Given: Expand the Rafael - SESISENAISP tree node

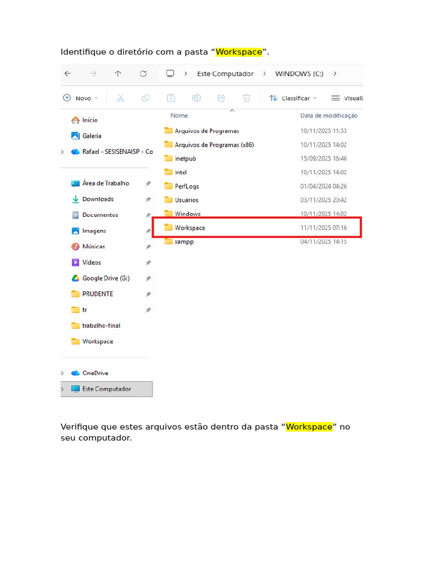Looking at the screenshot, I should (x=62, y=152).
